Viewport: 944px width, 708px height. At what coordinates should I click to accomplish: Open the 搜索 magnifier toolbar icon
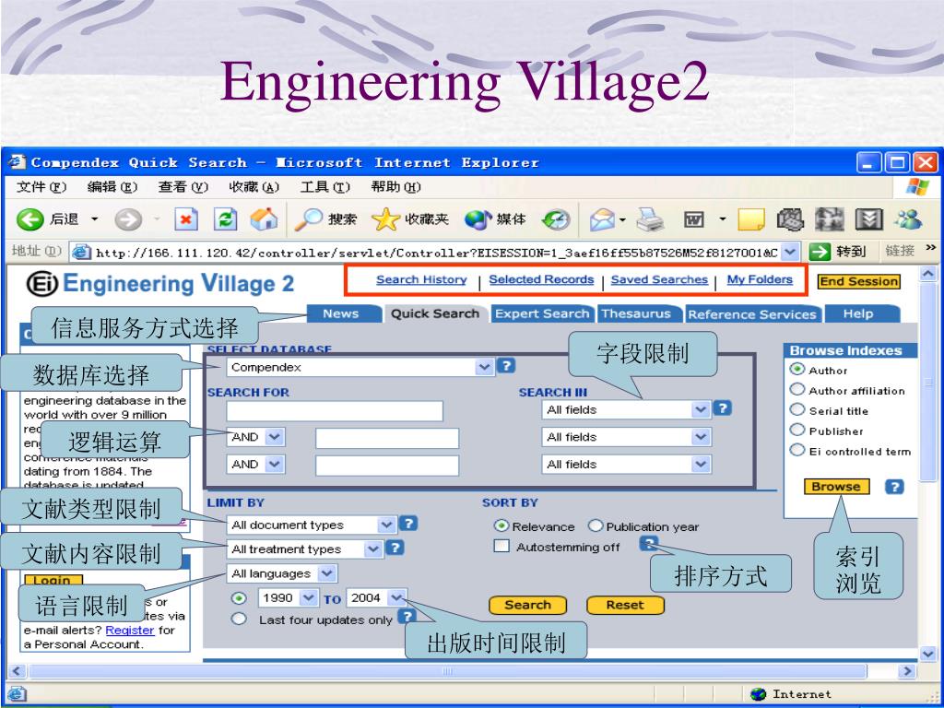pyautogui.click(x=309, y=219)
